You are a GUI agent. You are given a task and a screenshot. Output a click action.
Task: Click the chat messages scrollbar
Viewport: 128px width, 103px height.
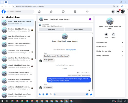pyautogui.click(x=92, y=63)
